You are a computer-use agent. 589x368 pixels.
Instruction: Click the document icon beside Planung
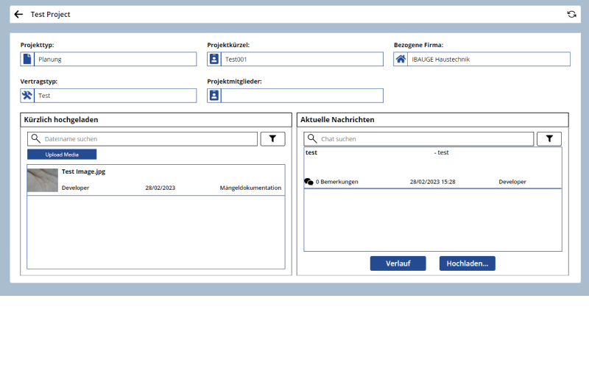coord(27,59)
